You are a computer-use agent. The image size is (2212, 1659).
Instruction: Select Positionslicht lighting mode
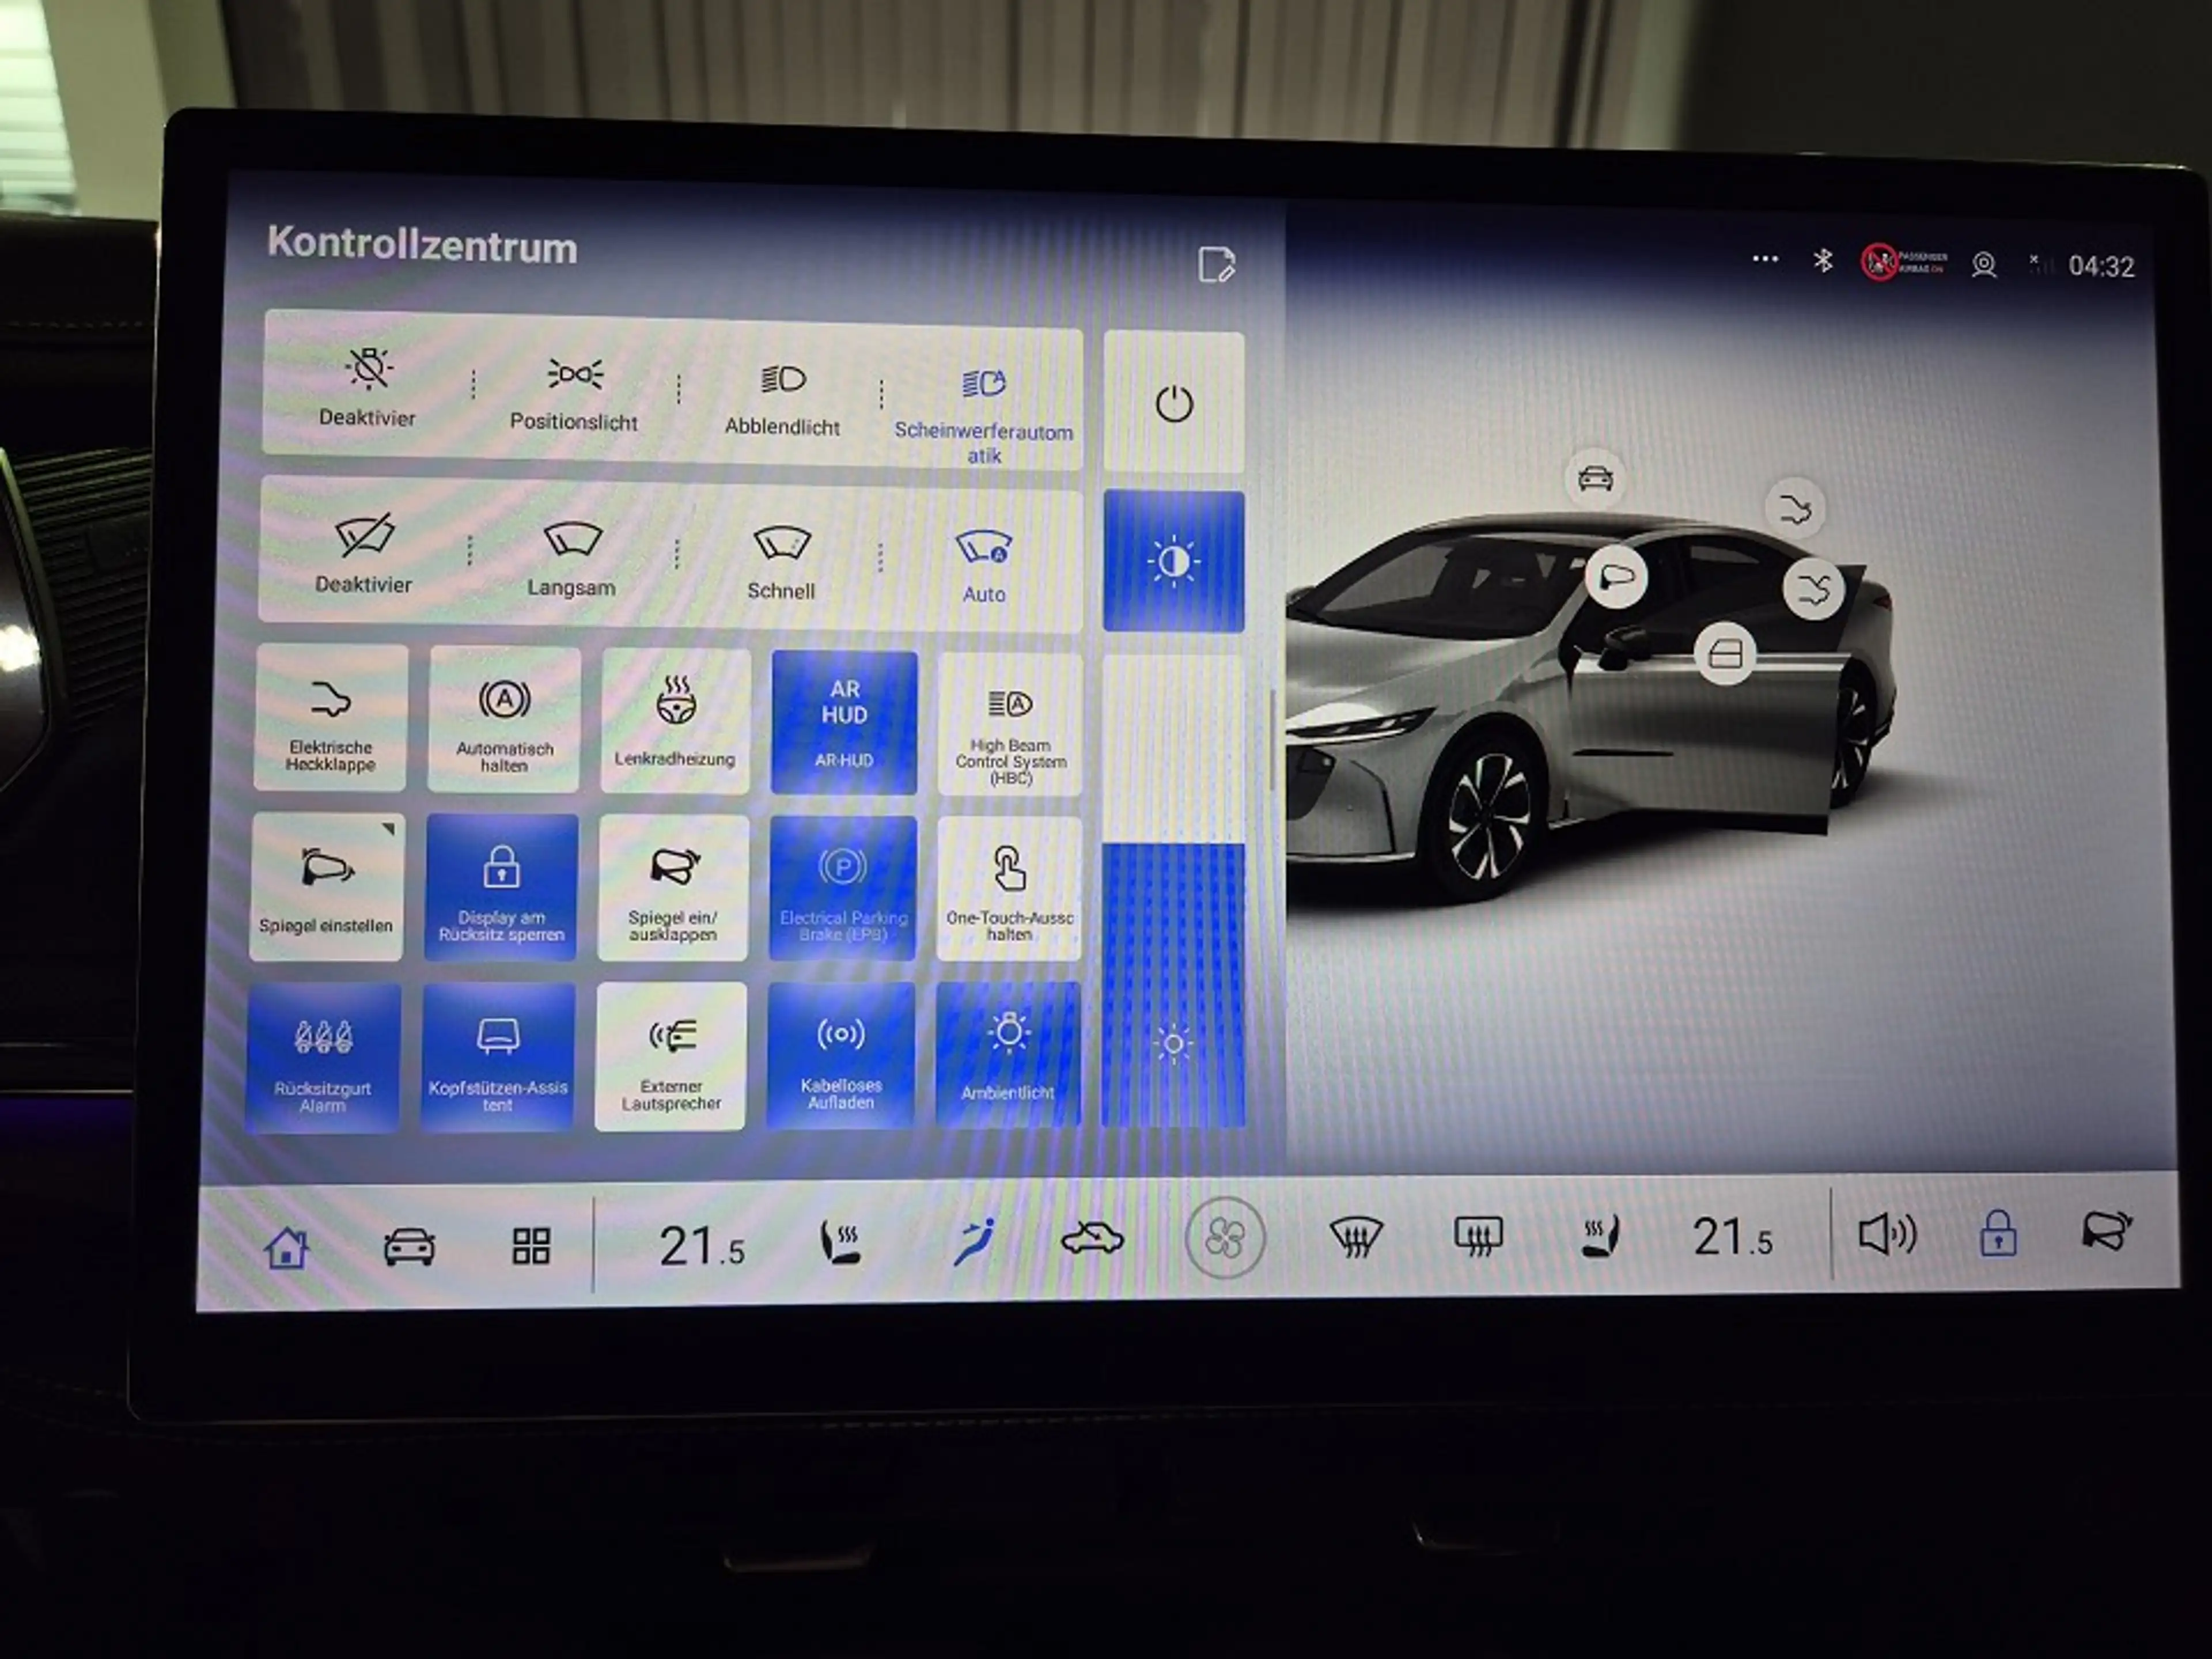click(x=574, y=394)
